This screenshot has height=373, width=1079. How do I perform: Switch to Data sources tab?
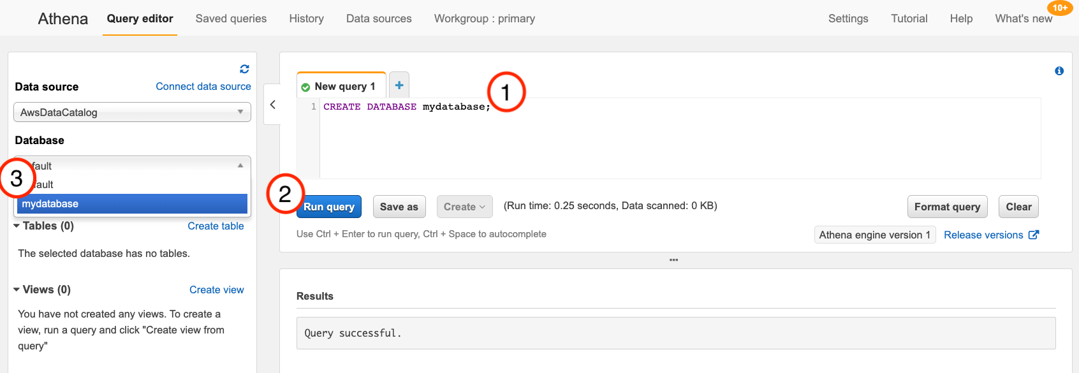pos(379,18)
